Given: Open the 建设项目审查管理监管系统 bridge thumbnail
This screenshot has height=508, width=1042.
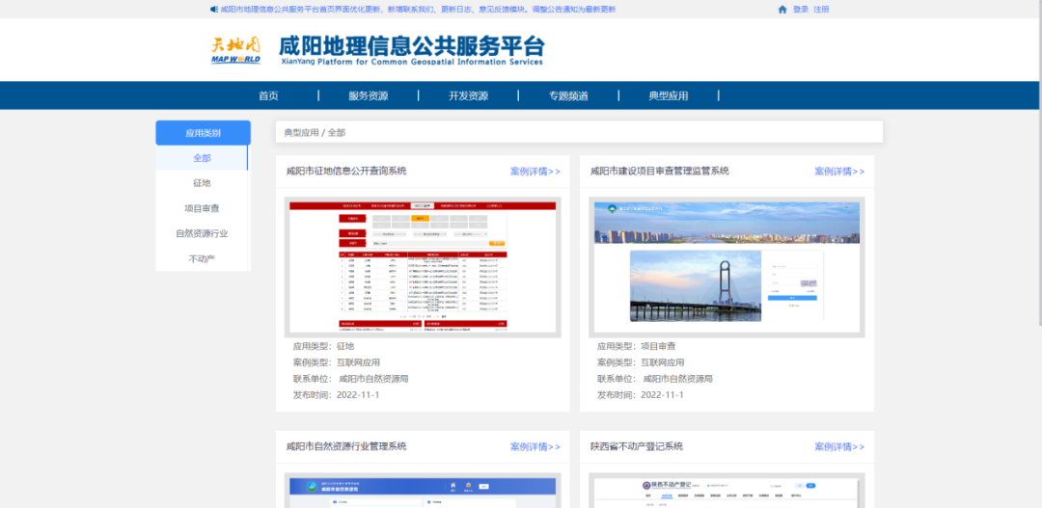Looking at the screenshot, I should (x=727, y=267).
